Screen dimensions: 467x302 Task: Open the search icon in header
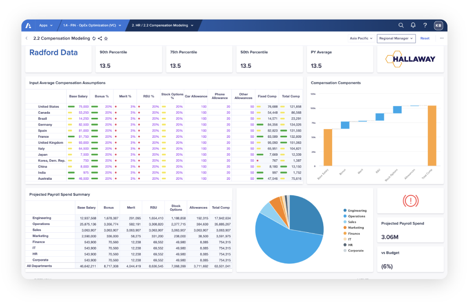point(401,25)
